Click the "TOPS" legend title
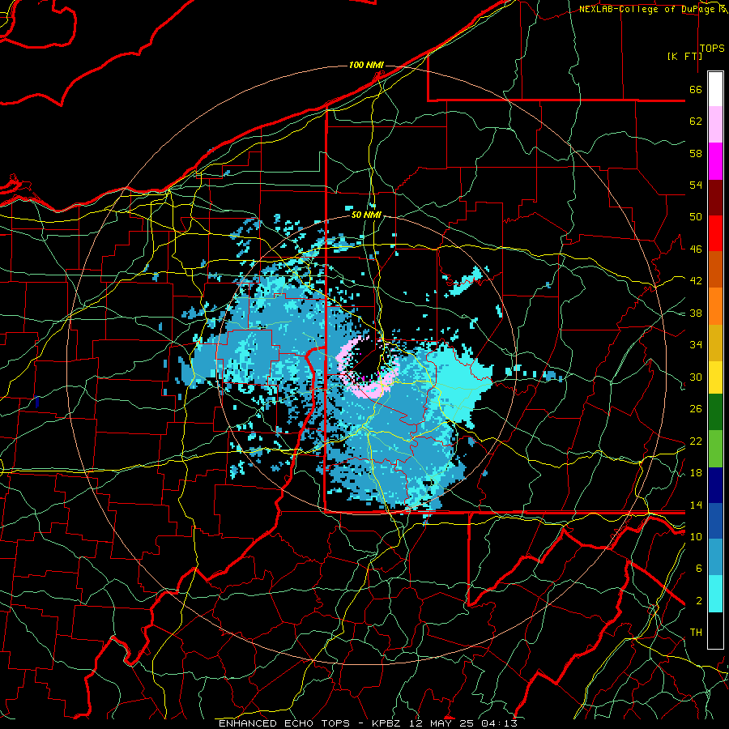This screenshot has height=729, width=729. [x=712, y=48]
